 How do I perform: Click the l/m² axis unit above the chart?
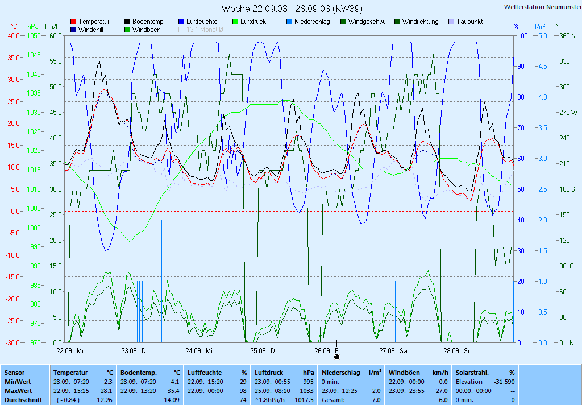[x=540, y=26]
